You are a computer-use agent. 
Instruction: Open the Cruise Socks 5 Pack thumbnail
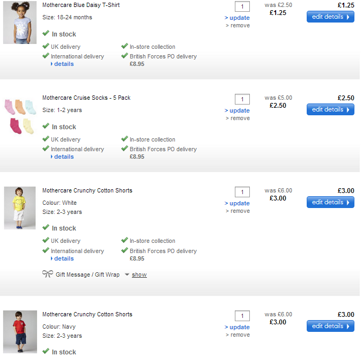pos(20,117)
